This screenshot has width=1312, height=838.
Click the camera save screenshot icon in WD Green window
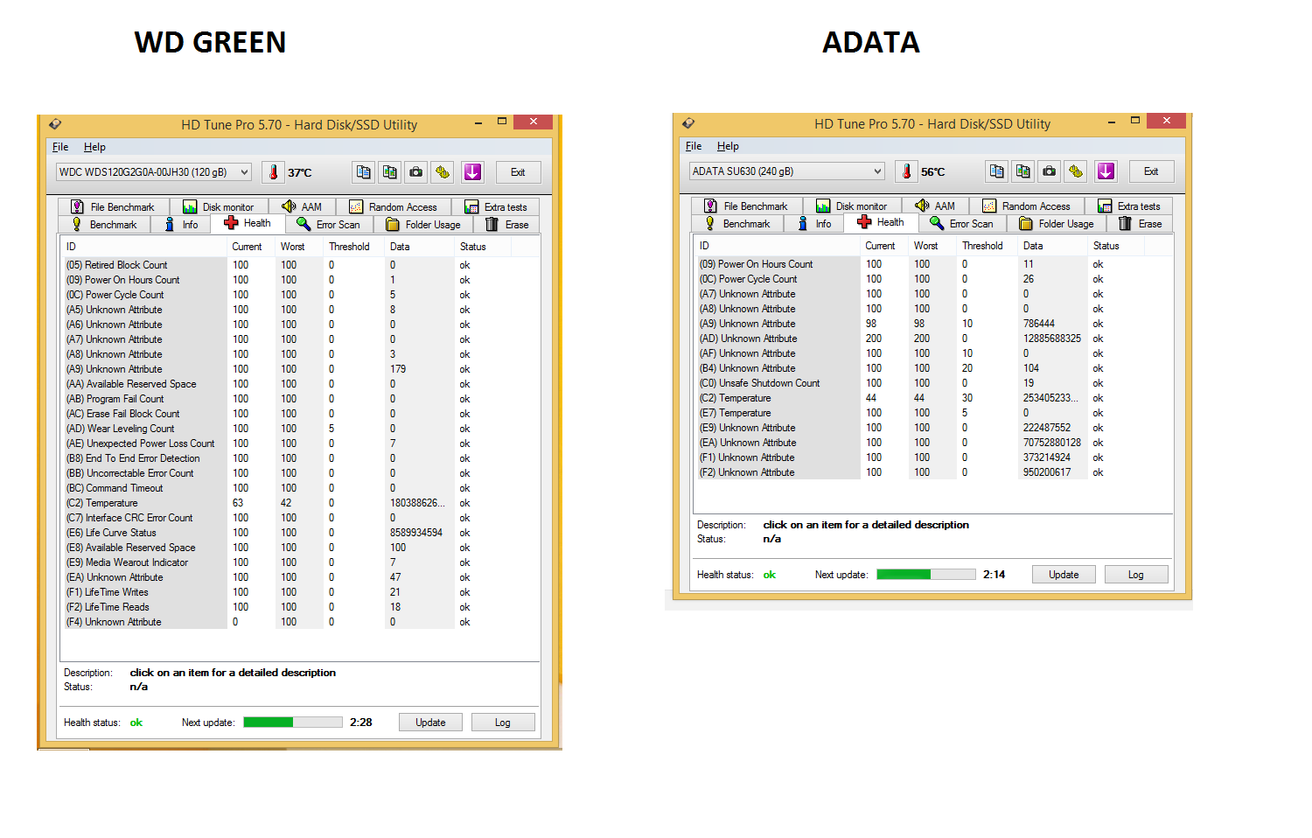416,172
